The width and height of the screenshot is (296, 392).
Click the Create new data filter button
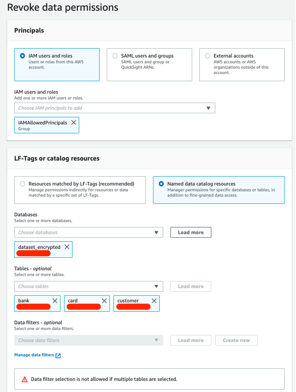click(x=236, y=340)
